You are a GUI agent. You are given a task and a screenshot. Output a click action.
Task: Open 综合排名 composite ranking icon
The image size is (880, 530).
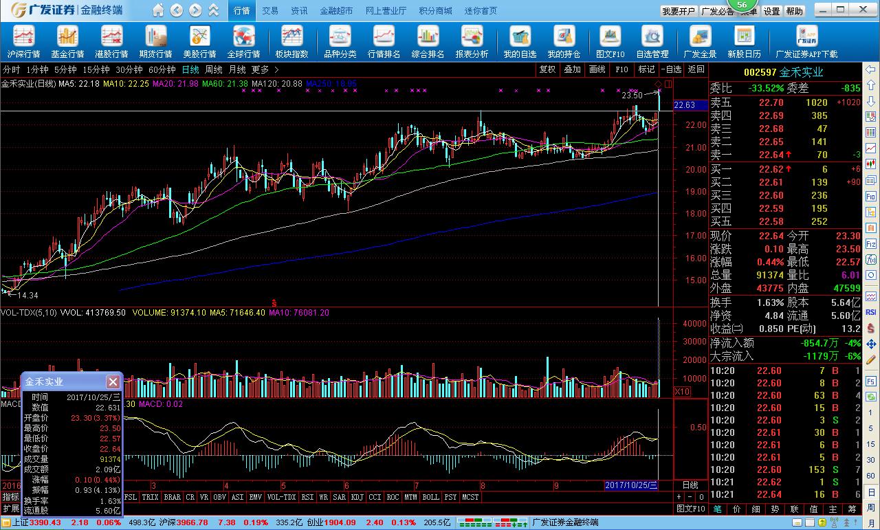(428, 42)
